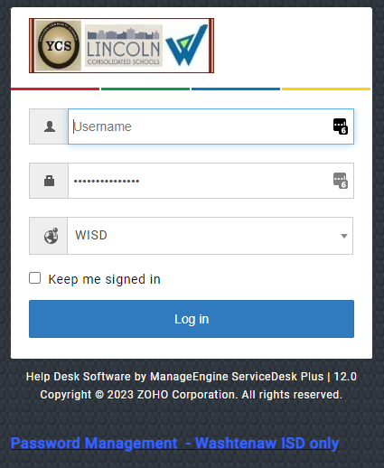Screen dimensions: 384x468
Task: Open the WISD domain dropdown
Action: pos(211,236)
